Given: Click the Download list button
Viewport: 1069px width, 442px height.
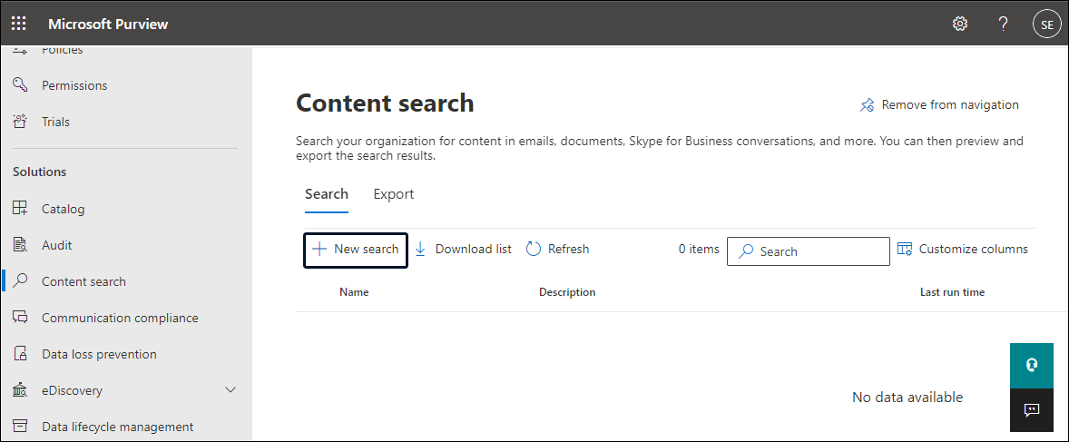Looking at the screenshot, I should pyautogui.click(x=463, y=249).
